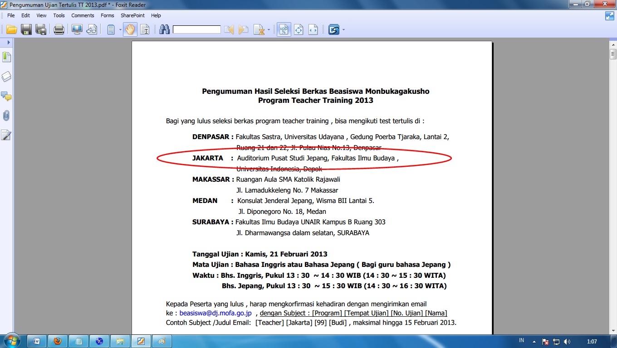Click the 'Jl. Diponegoro No. 18, Medan' line
Viewport: 617px width, 348px height.
[x=282, y=212]
